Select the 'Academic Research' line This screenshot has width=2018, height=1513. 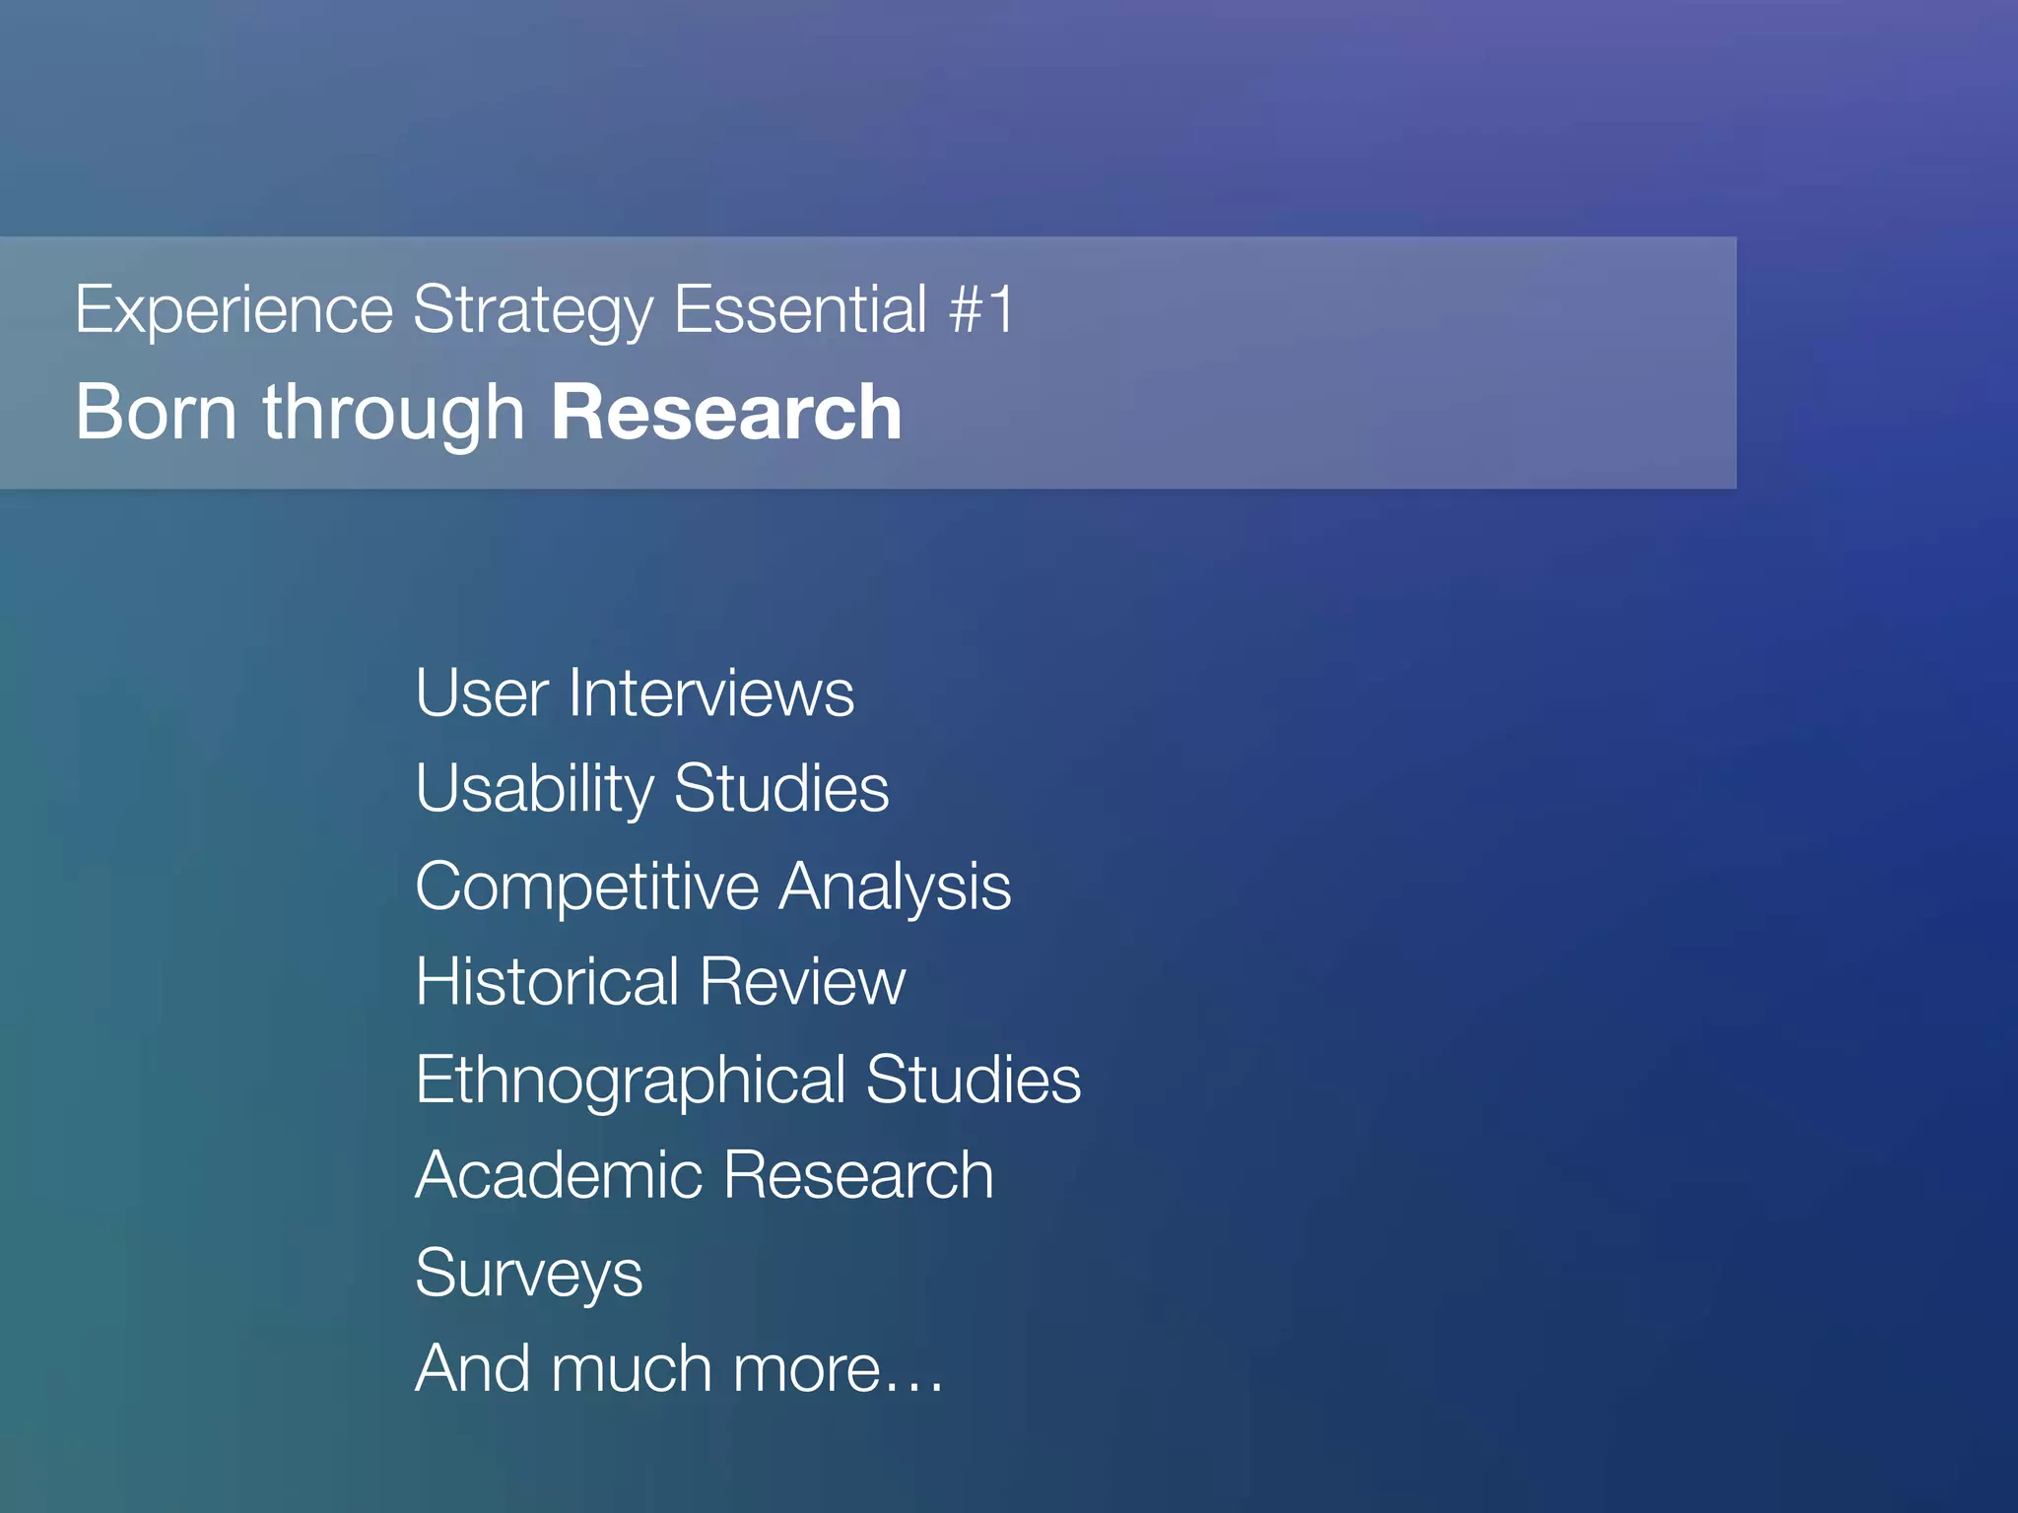coord(705,1175)
